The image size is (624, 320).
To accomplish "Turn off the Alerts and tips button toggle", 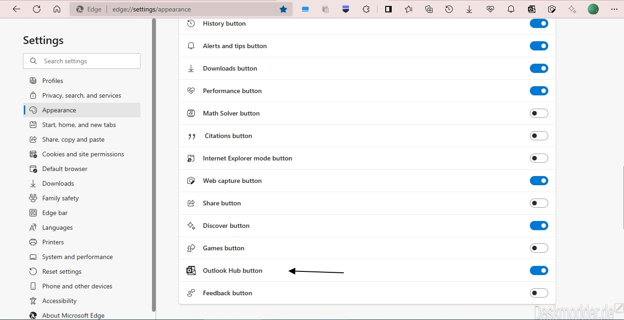I will coord(539,46).
